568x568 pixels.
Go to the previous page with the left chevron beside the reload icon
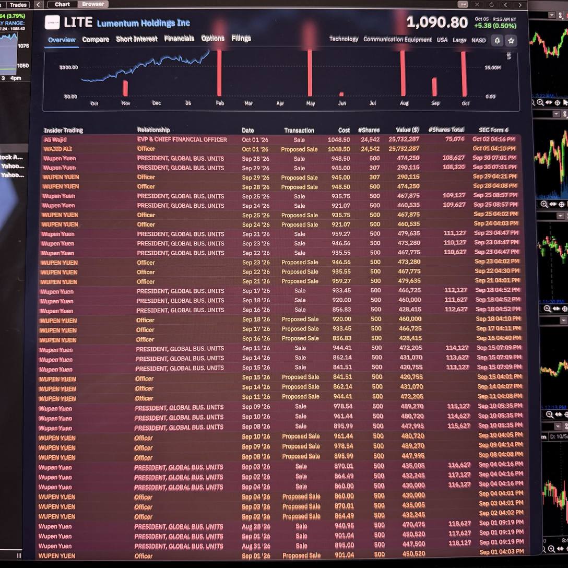click(x=506, y=5)
